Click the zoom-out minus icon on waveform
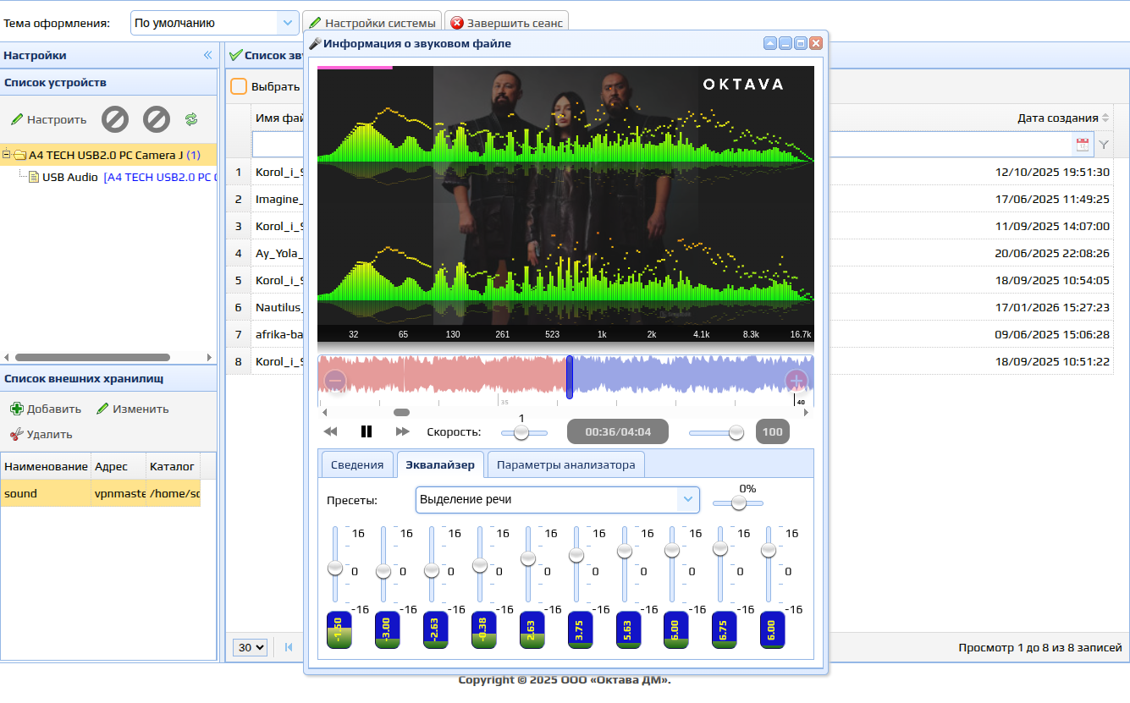 point(335,381)
